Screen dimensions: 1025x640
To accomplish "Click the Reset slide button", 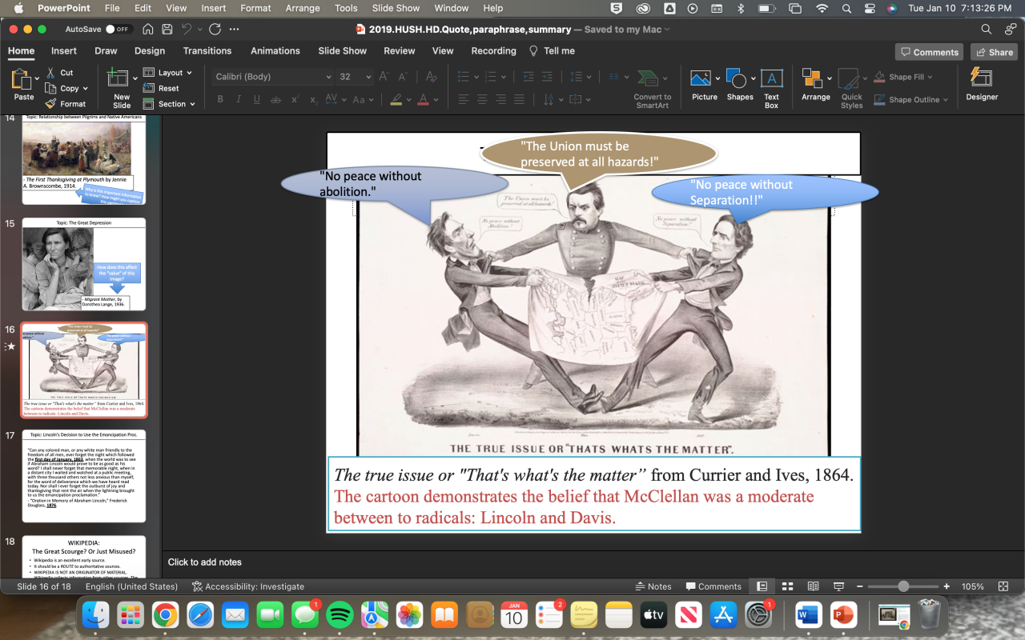I will click(161, 89).
